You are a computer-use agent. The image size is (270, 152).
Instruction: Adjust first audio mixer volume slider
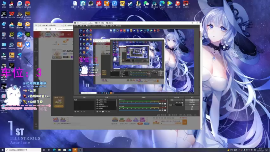(140, 104)
